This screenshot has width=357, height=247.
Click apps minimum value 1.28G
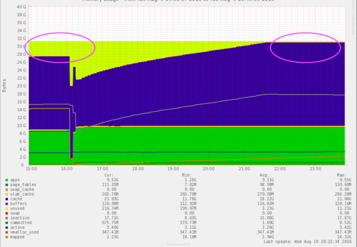(x=190, y=180)
